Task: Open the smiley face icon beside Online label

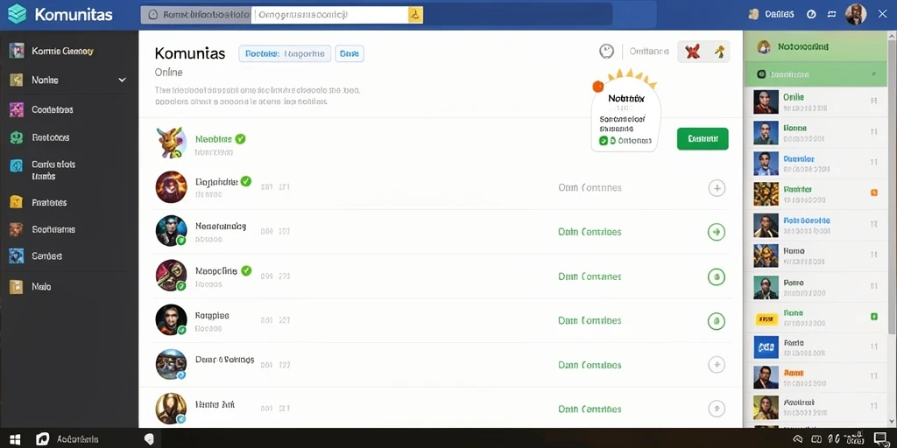Action: (x=606, y=51)
